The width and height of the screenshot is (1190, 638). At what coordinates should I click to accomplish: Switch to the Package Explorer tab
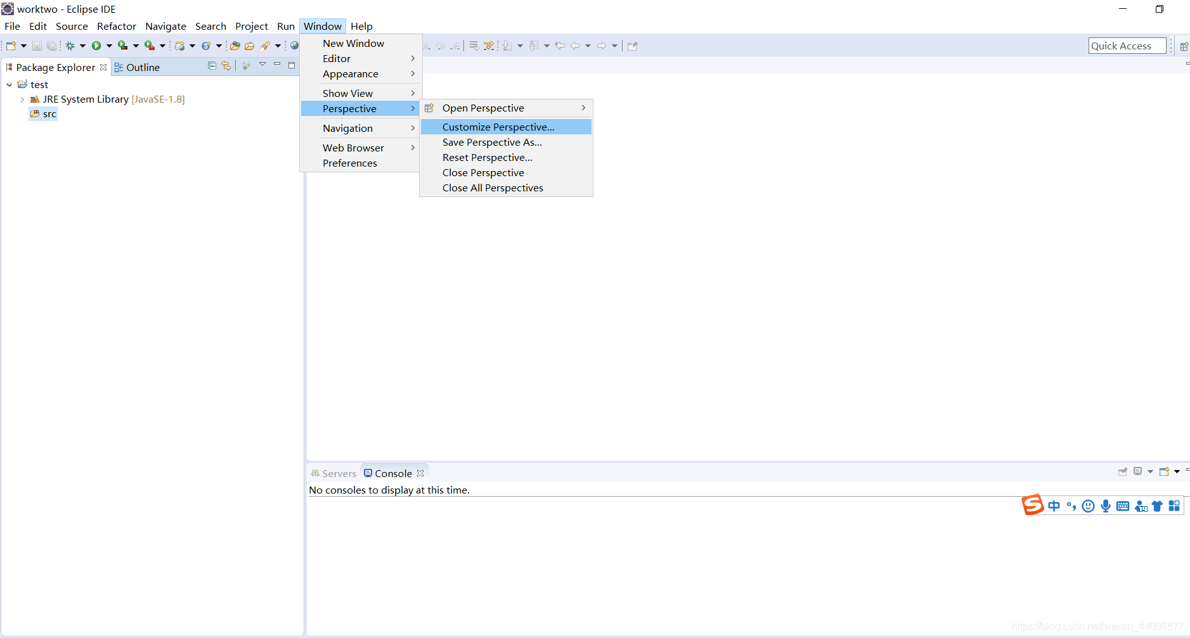(55, 67)
